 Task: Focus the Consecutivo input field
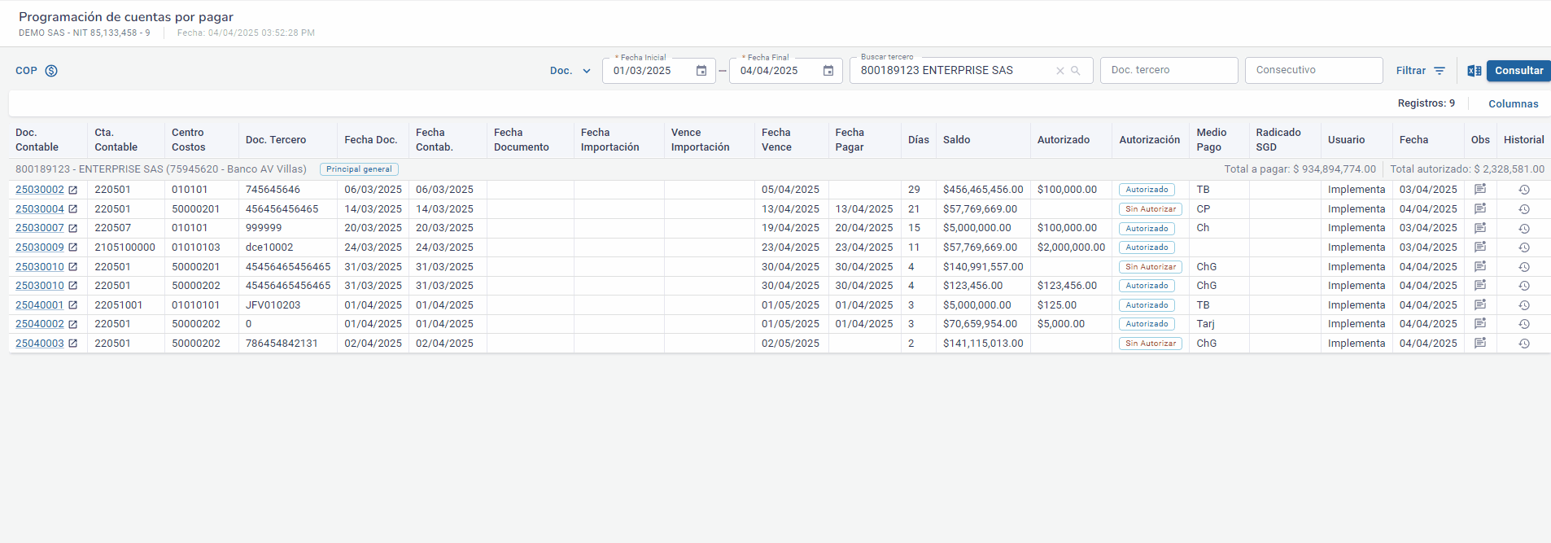pos(1313,70)
